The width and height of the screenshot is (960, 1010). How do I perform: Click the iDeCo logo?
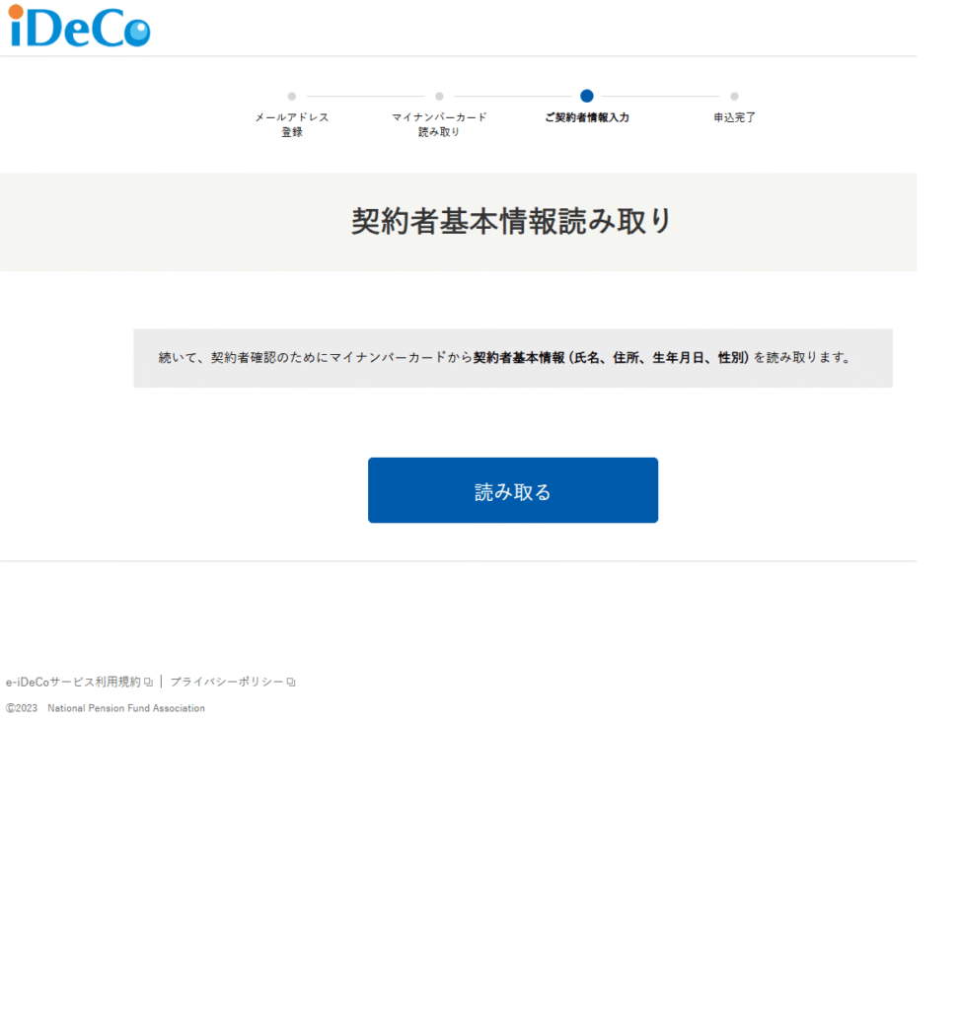(x=79, y=27)
